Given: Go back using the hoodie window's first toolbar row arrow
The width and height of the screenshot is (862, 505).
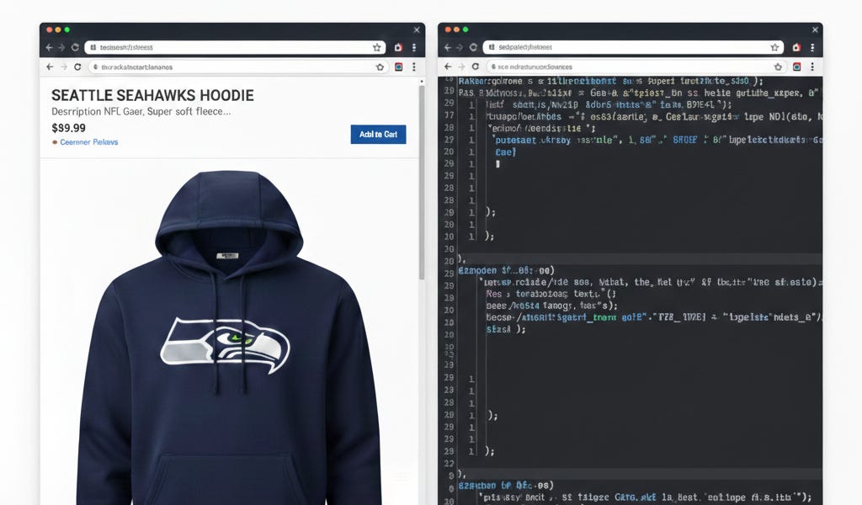Looking at the screenshot, I should [50, 48].
